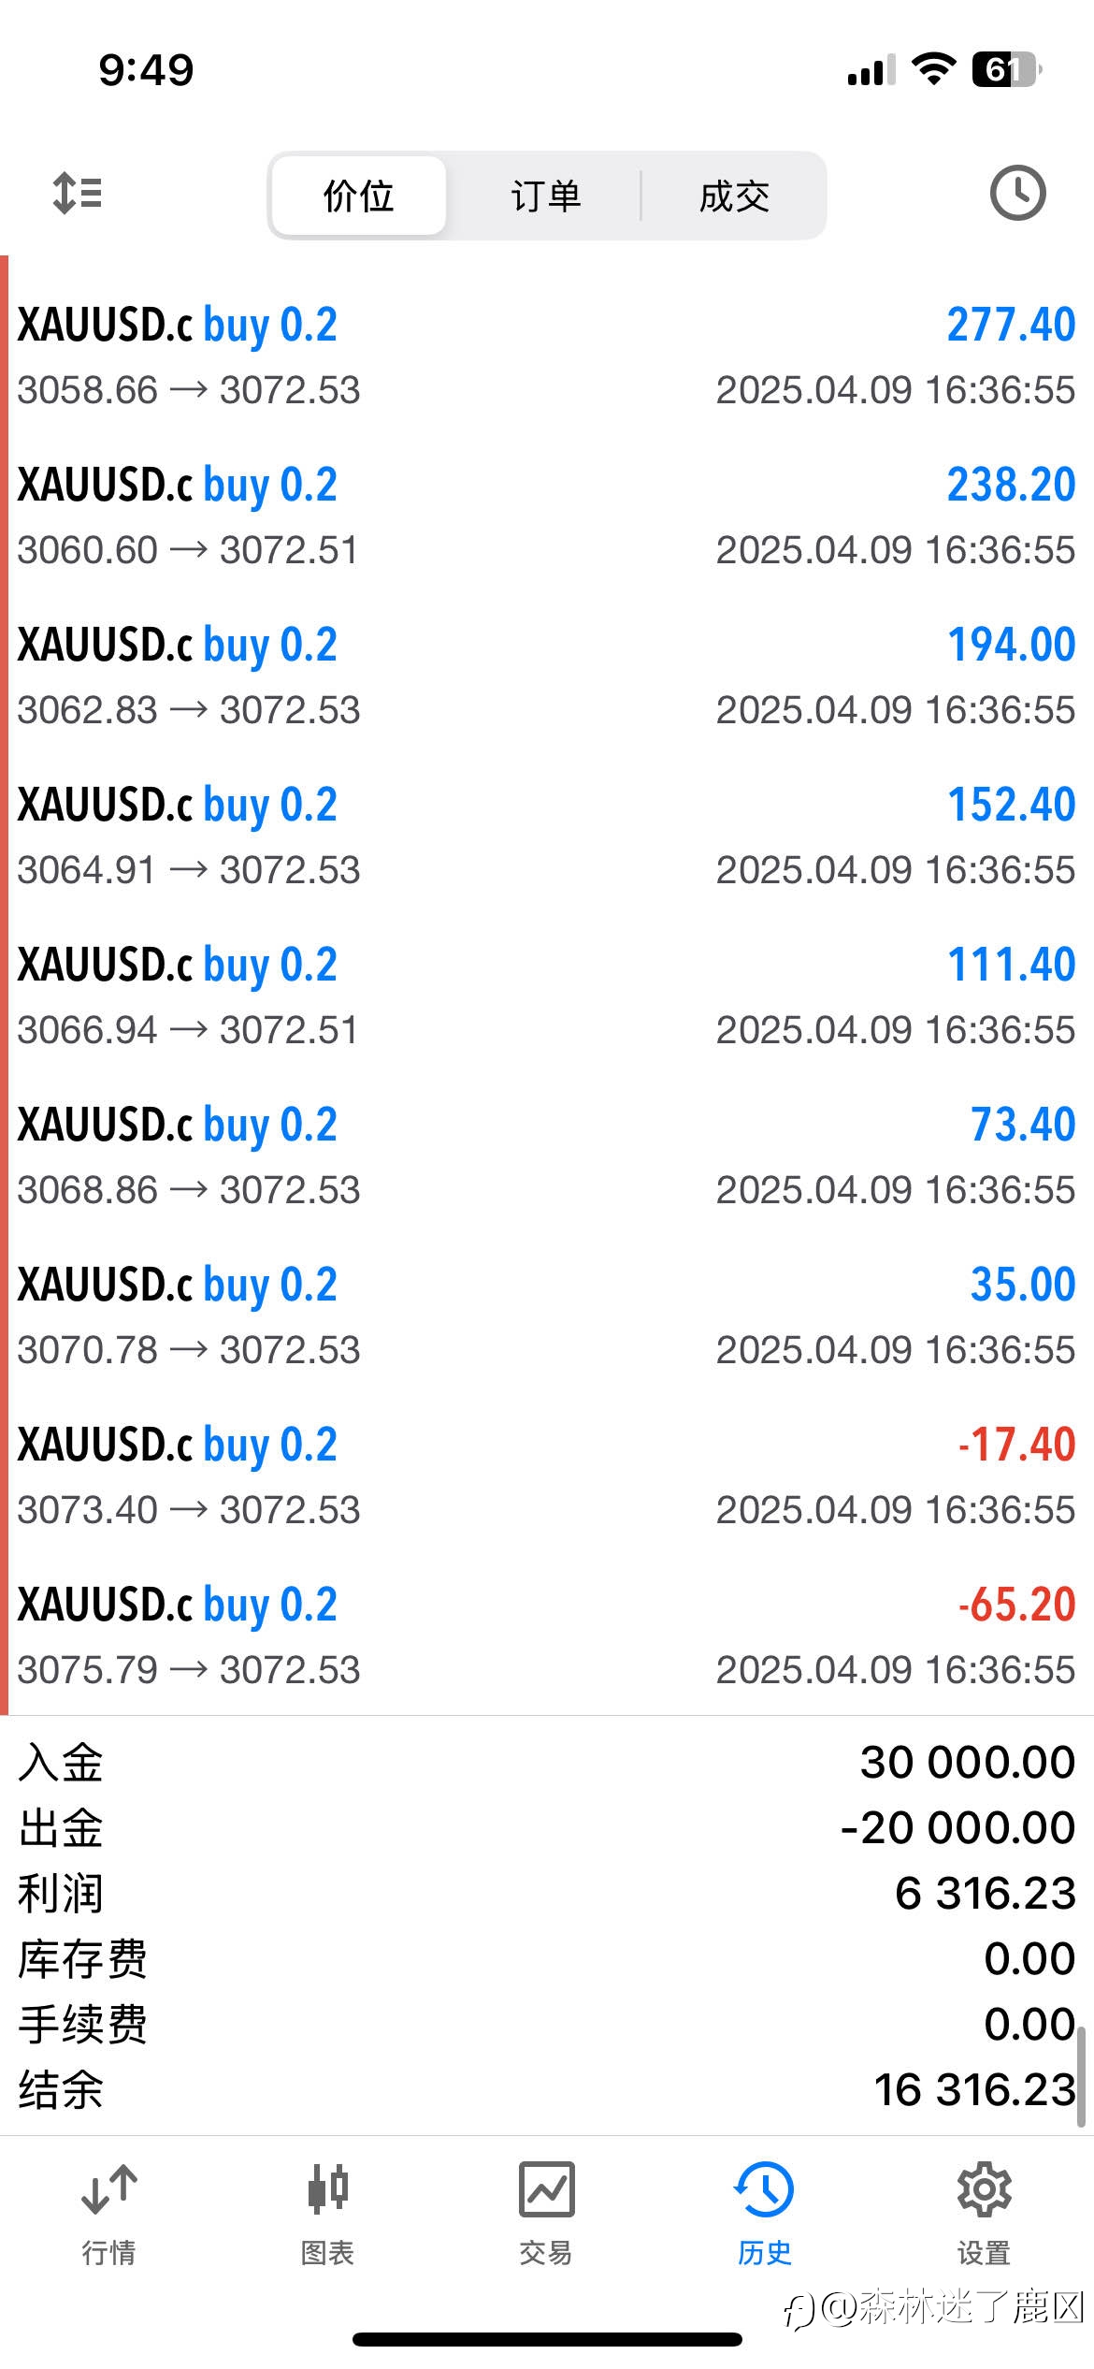Tap the 结余 balance 16 316.23 row
Screen dimensions: 1094x2369
547,2089
